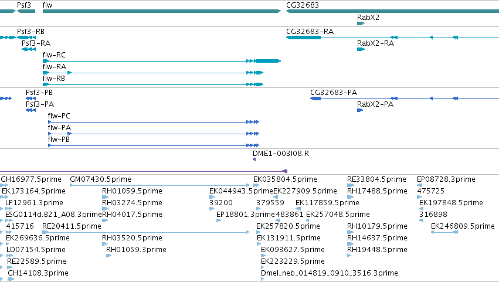This screenshot has width=499, height=282.
Task: Select the EK269636.5prime label
Action: coord(38,238)
